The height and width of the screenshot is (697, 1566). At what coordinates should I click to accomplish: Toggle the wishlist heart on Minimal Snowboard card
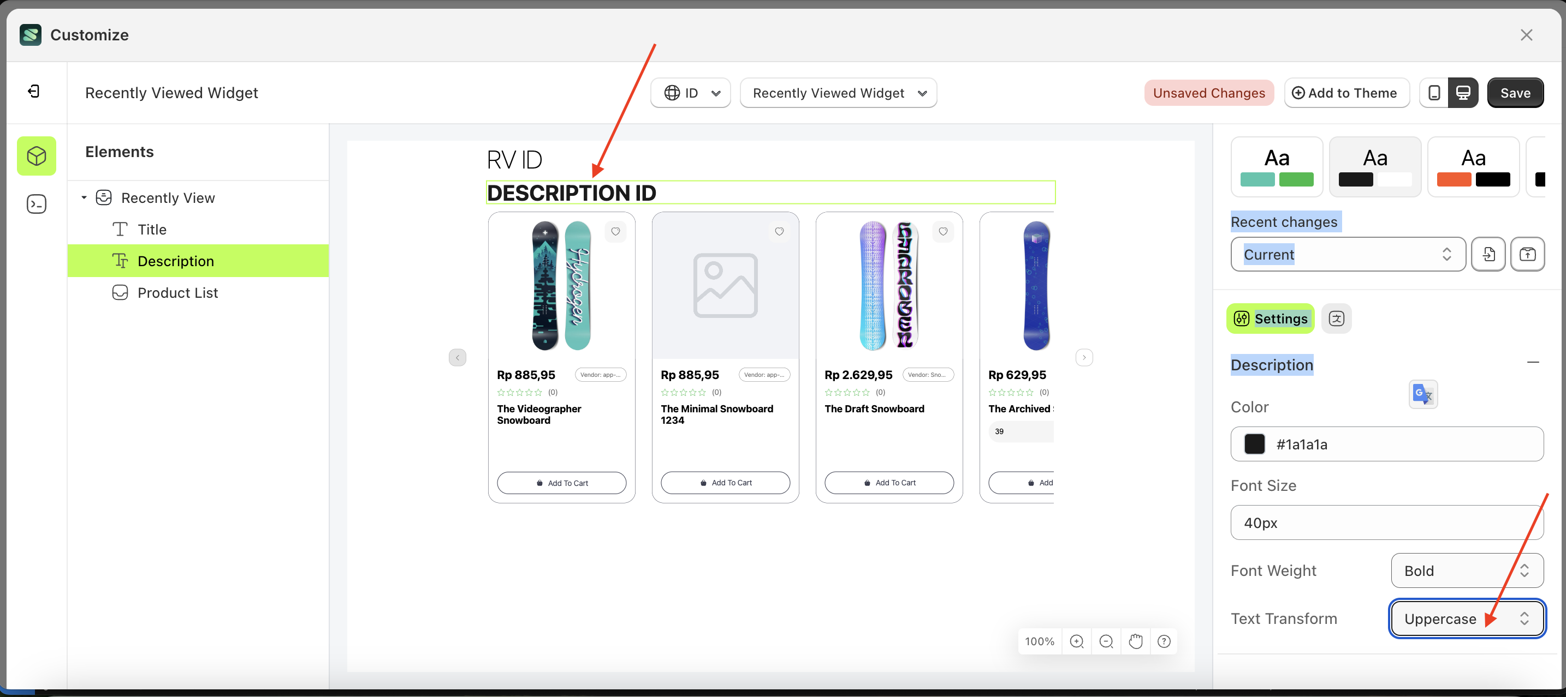pos(779,231)
